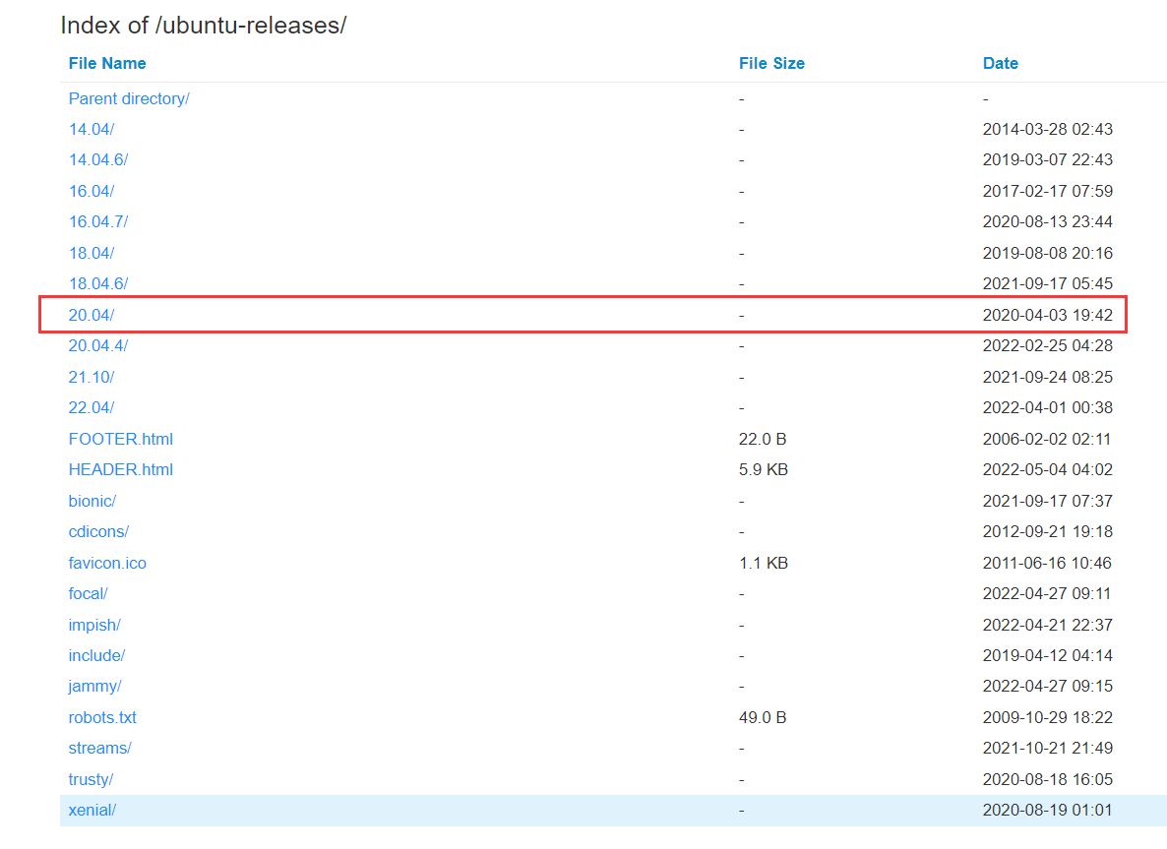
Task: Click date 2022-04-27 09:11 of focal/
Action: pyautogui.click(x=1046, y=594)
